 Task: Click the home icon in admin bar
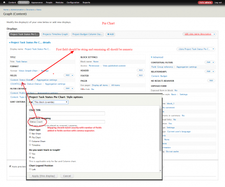4,3
